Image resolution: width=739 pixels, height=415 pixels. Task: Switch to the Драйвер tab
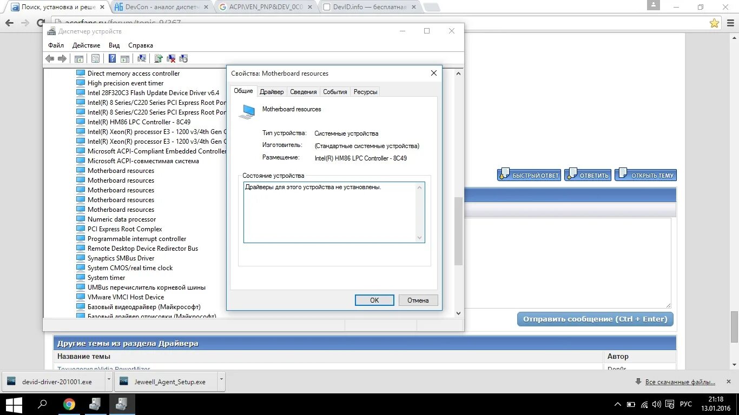pos(272,92)
